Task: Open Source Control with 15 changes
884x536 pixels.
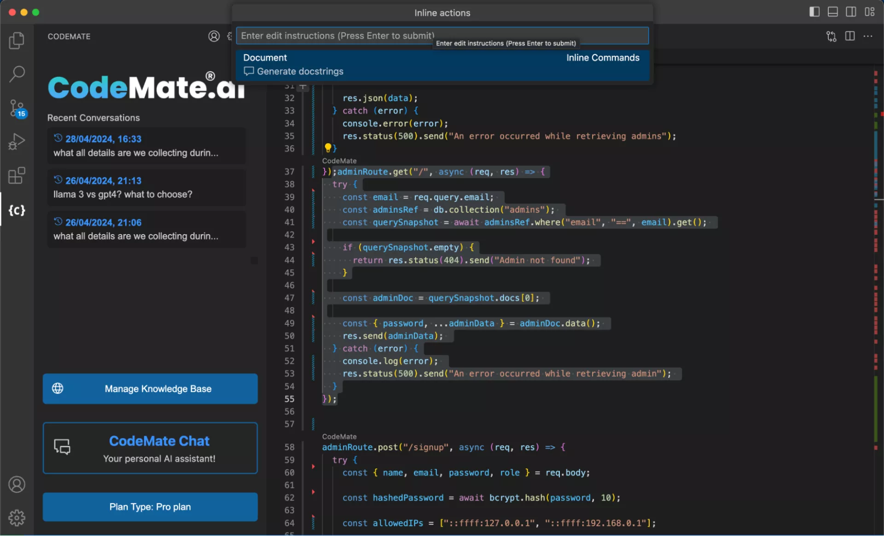Action: pyautogui.click(x=17, y=108)
